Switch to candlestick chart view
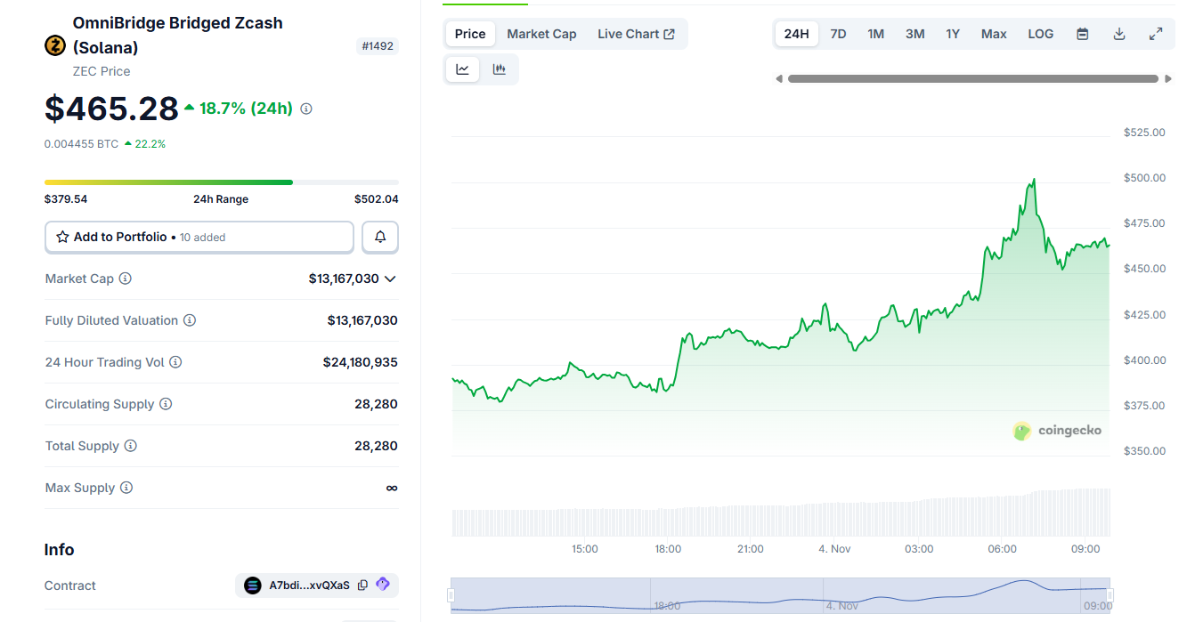1203x622 pixels. click(500, 69)
